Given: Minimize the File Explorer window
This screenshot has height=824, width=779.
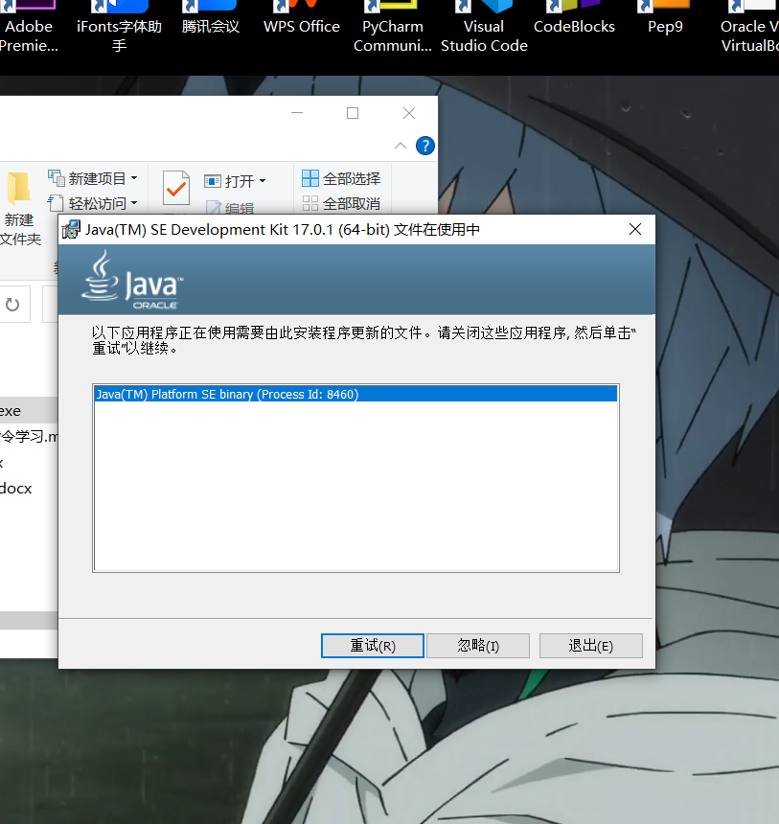Looking at the screenshot, I should (297, 112).
